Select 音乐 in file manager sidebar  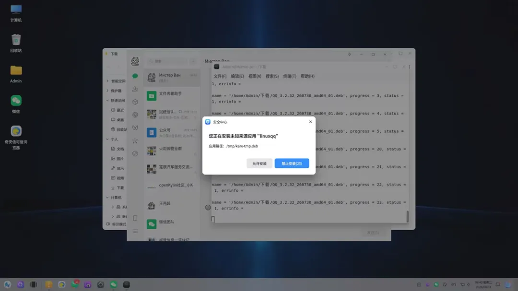tap(118, 168)
